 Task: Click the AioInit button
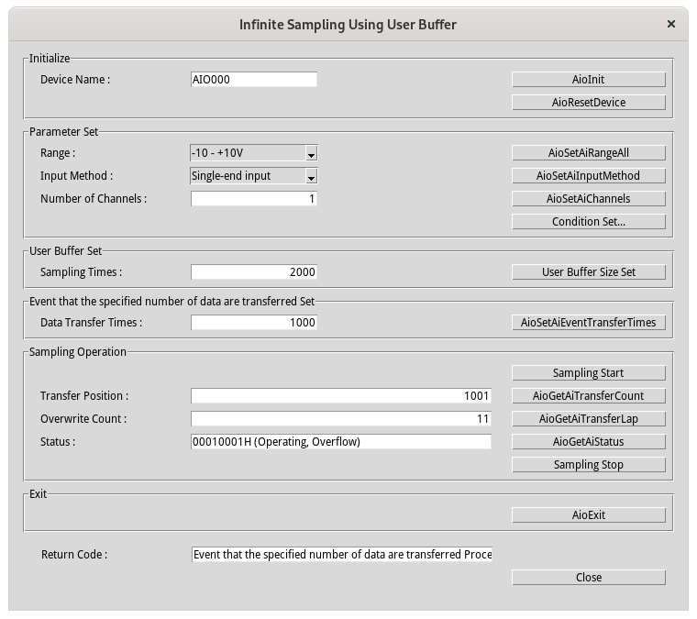click(x=588, y=80)
